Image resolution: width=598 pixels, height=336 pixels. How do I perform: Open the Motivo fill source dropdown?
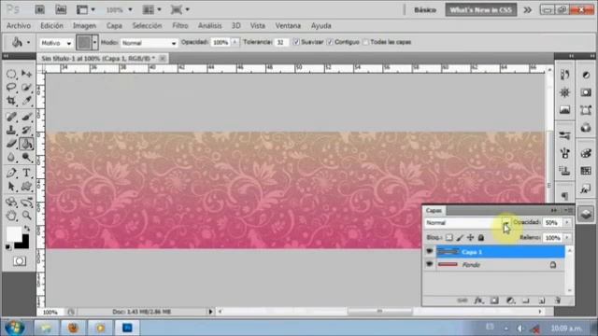(56, 43)
